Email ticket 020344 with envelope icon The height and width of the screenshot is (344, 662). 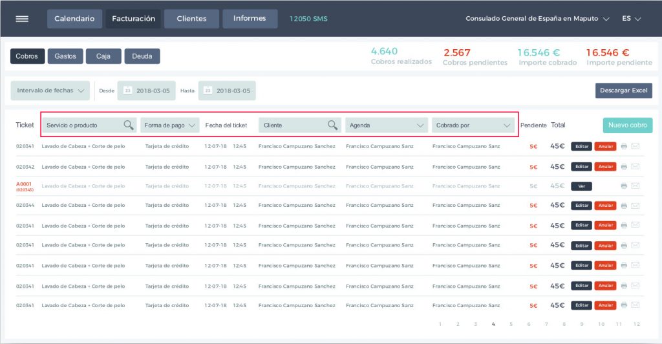coord(635,206)
